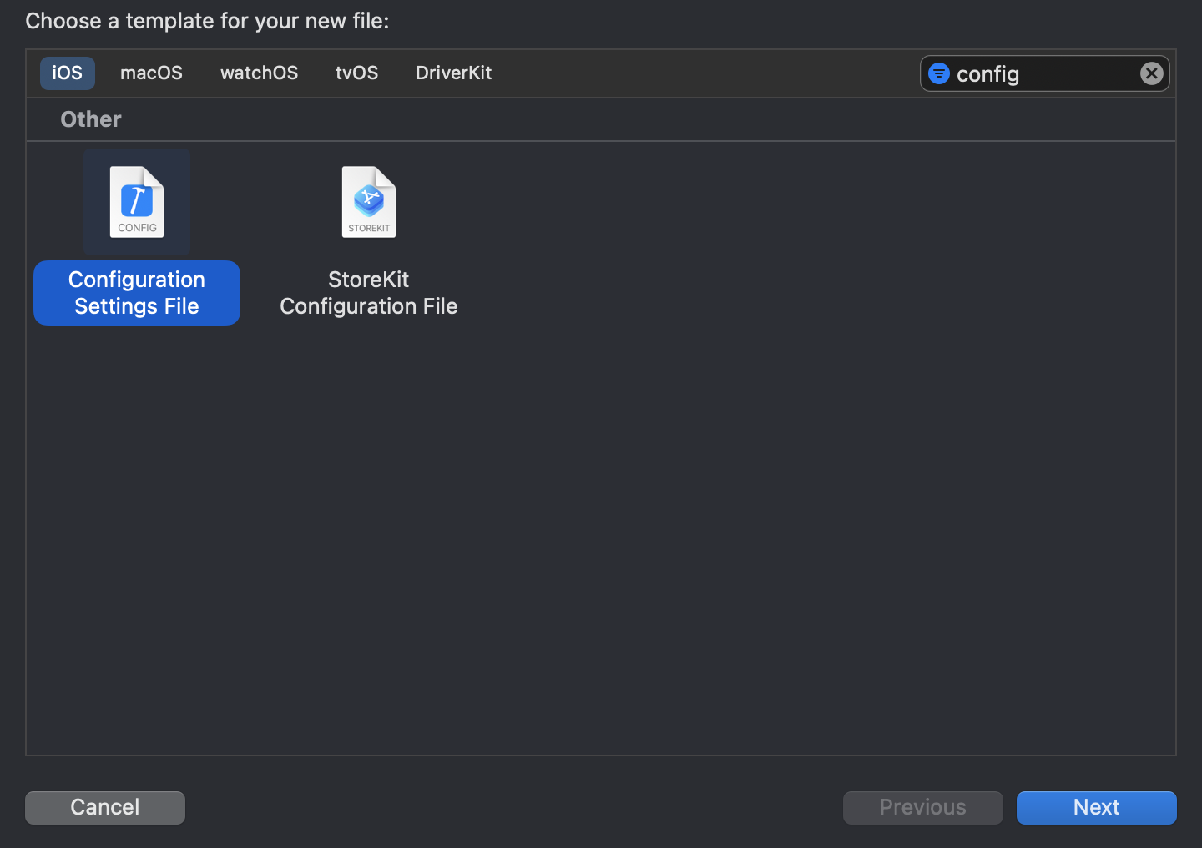Viewport: 1202px width, 848px height.
Task: Clear the config search text
Action: coord(1152,73)
